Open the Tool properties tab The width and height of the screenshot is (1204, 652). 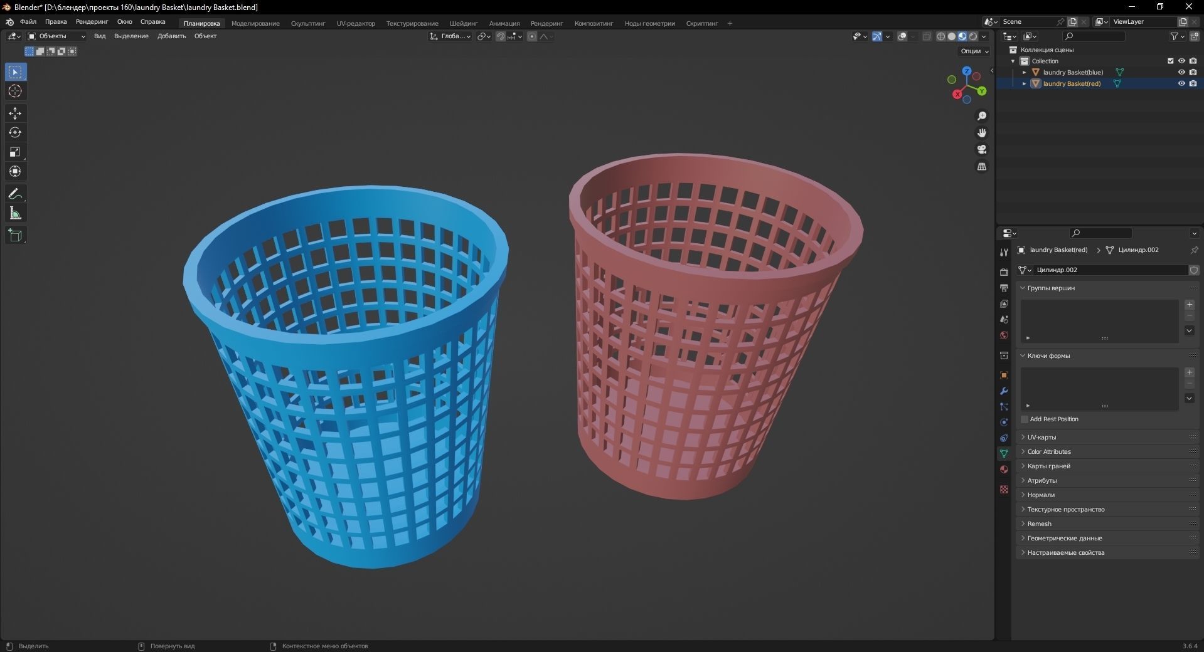[x=1004, y=252]
